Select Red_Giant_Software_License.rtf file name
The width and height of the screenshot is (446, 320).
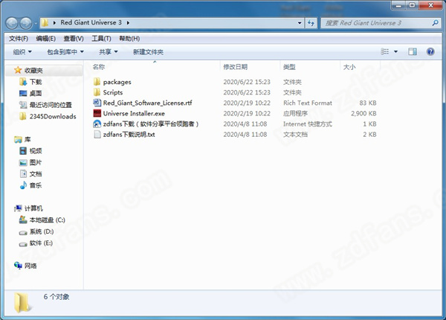pyautogui.click(x=147, y=103)
